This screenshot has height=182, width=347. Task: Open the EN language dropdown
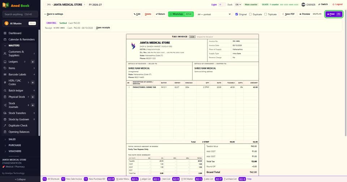(x=238, y=4)
